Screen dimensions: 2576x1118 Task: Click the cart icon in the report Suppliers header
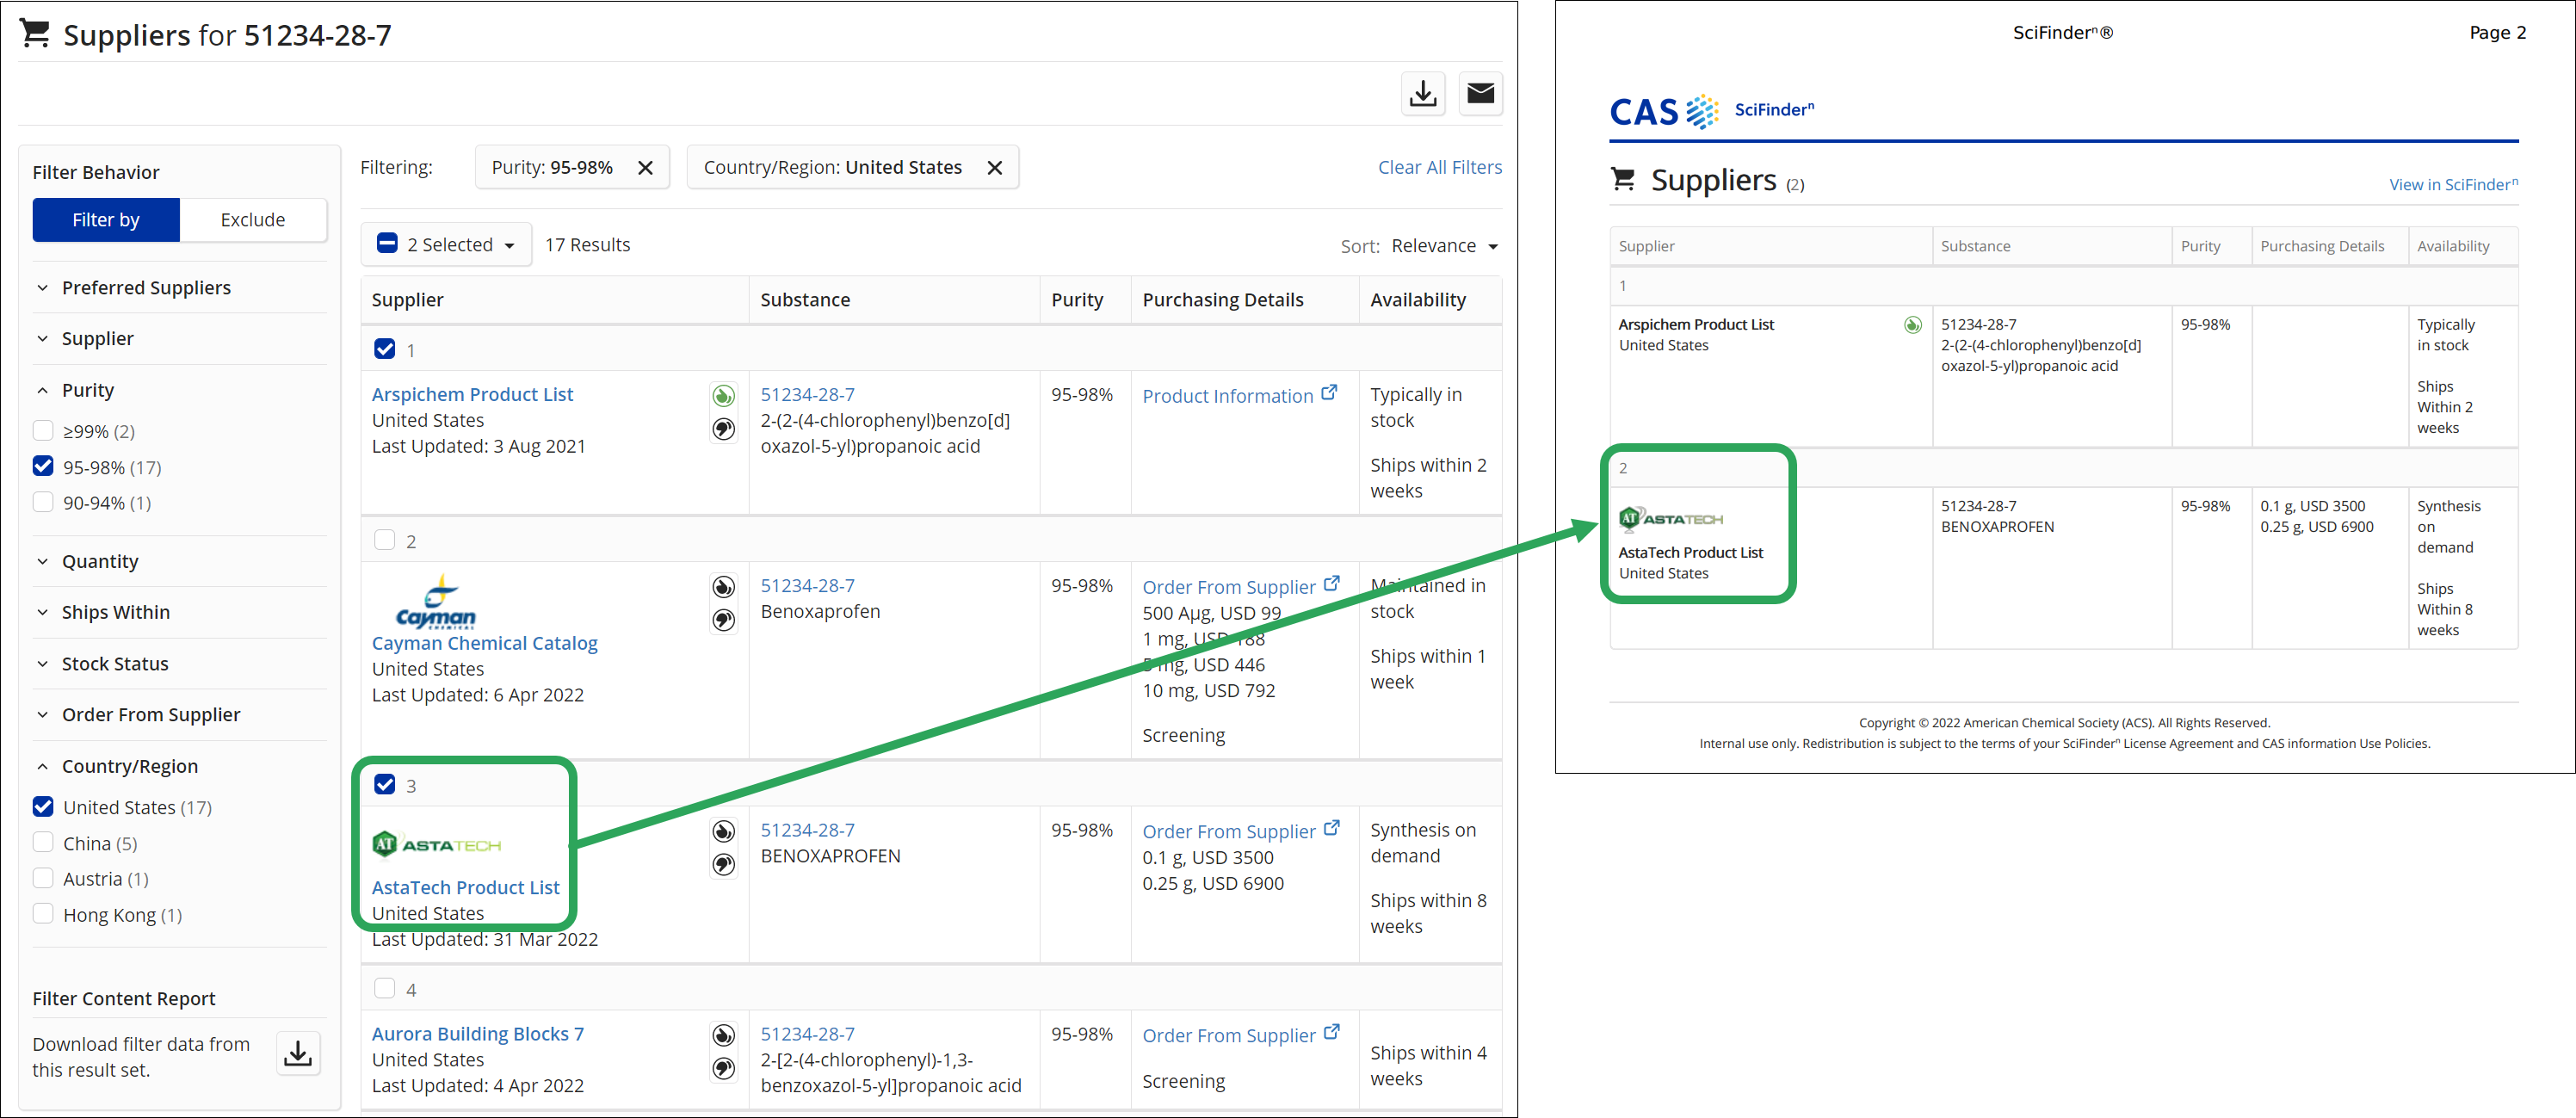pyautogui.click(x=1623, y=180)
